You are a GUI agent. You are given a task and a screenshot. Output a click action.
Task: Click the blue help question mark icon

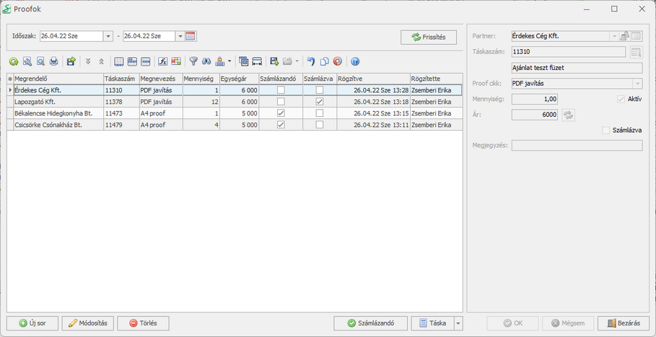point(354,62)
